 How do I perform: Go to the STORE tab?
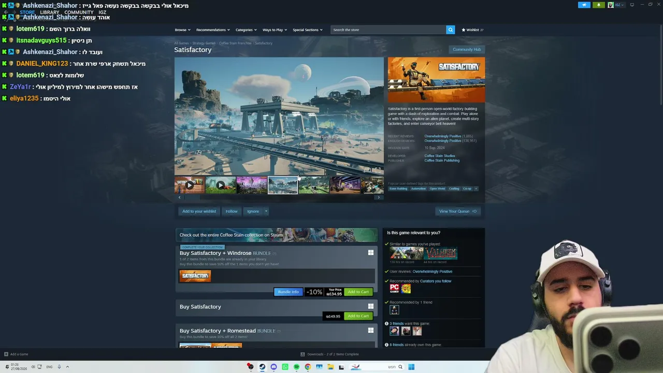[x=27, y=12]
